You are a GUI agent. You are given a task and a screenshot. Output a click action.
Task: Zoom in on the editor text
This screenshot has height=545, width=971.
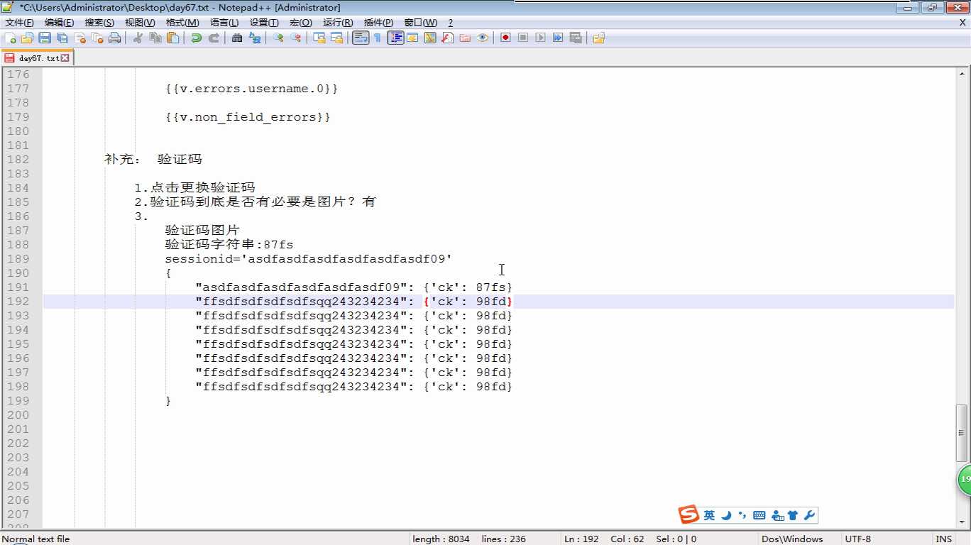pyautogui.click(x=278, y=38)
